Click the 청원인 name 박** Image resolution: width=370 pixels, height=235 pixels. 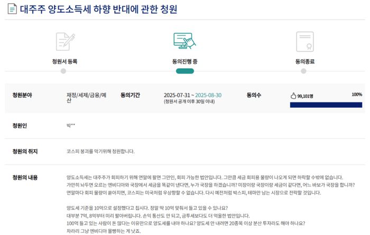click(x=71, y=126)
